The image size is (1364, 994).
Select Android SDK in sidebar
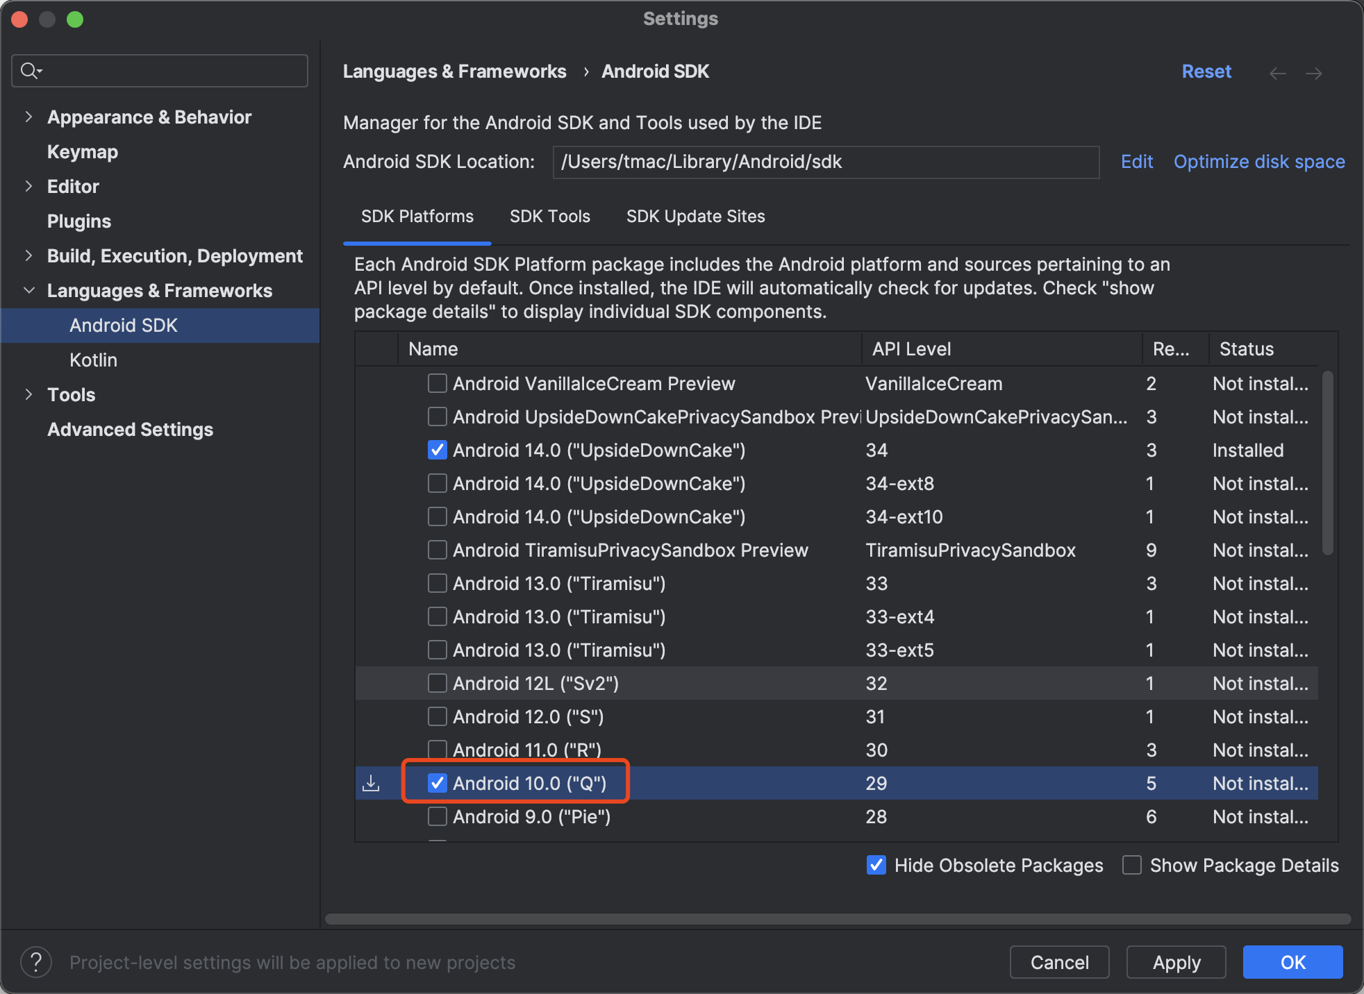[160, 325]
